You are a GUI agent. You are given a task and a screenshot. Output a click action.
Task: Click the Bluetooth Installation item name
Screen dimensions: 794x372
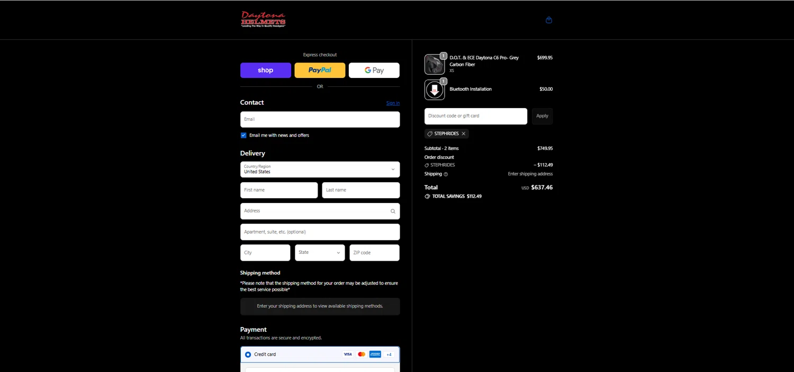pyautogui.click(x=471, y=89)
